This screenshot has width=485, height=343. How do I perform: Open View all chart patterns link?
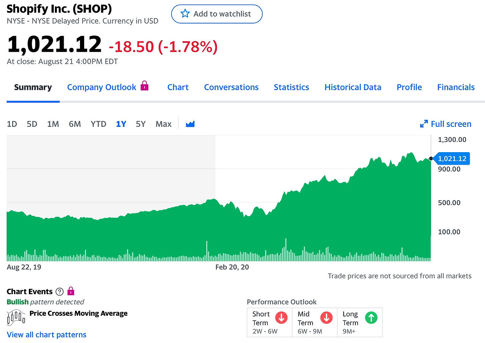[47, 335]
